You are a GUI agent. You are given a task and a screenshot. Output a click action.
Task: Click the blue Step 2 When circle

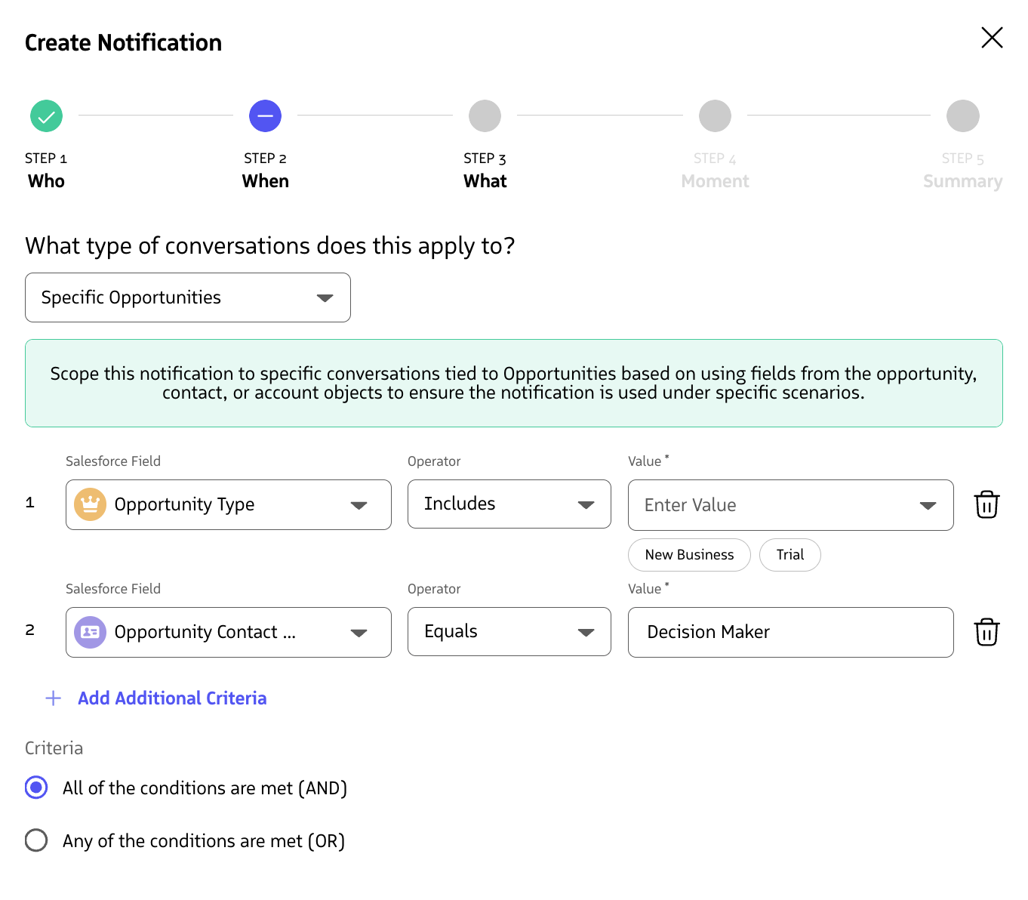265,116
